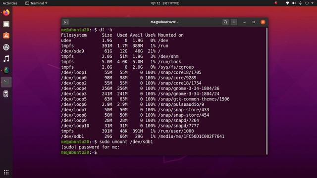Viewport: 317px width, 178px height.
Task: Open the terminal hamburger menu
Action: tap(234, 22)
